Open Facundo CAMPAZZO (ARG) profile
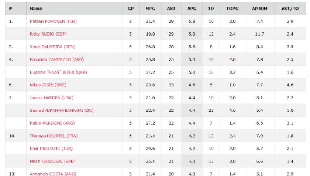The width and height of the screenshot is (310, 176). (x=57, y=59)
